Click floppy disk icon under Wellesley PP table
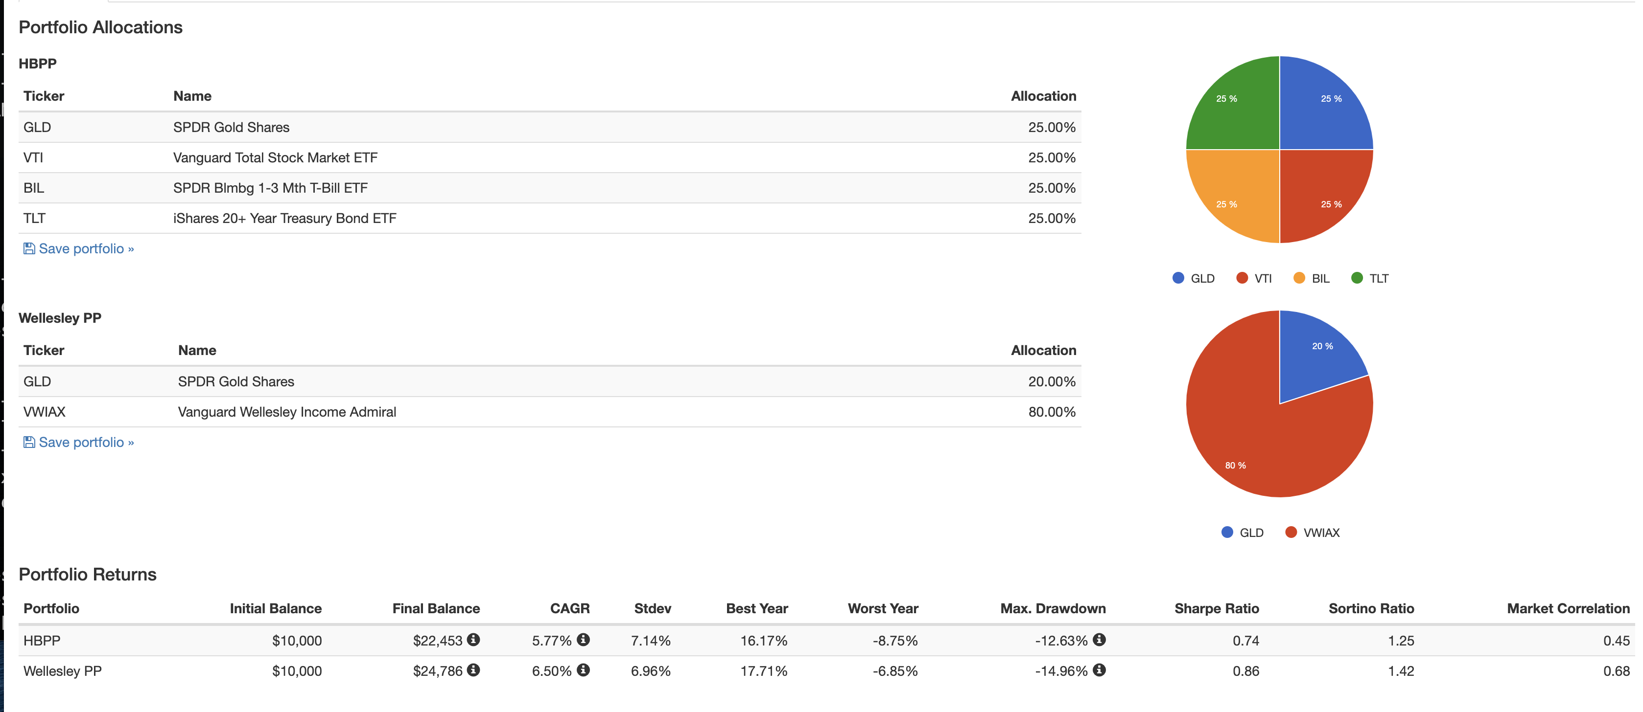 pos(29,442)
